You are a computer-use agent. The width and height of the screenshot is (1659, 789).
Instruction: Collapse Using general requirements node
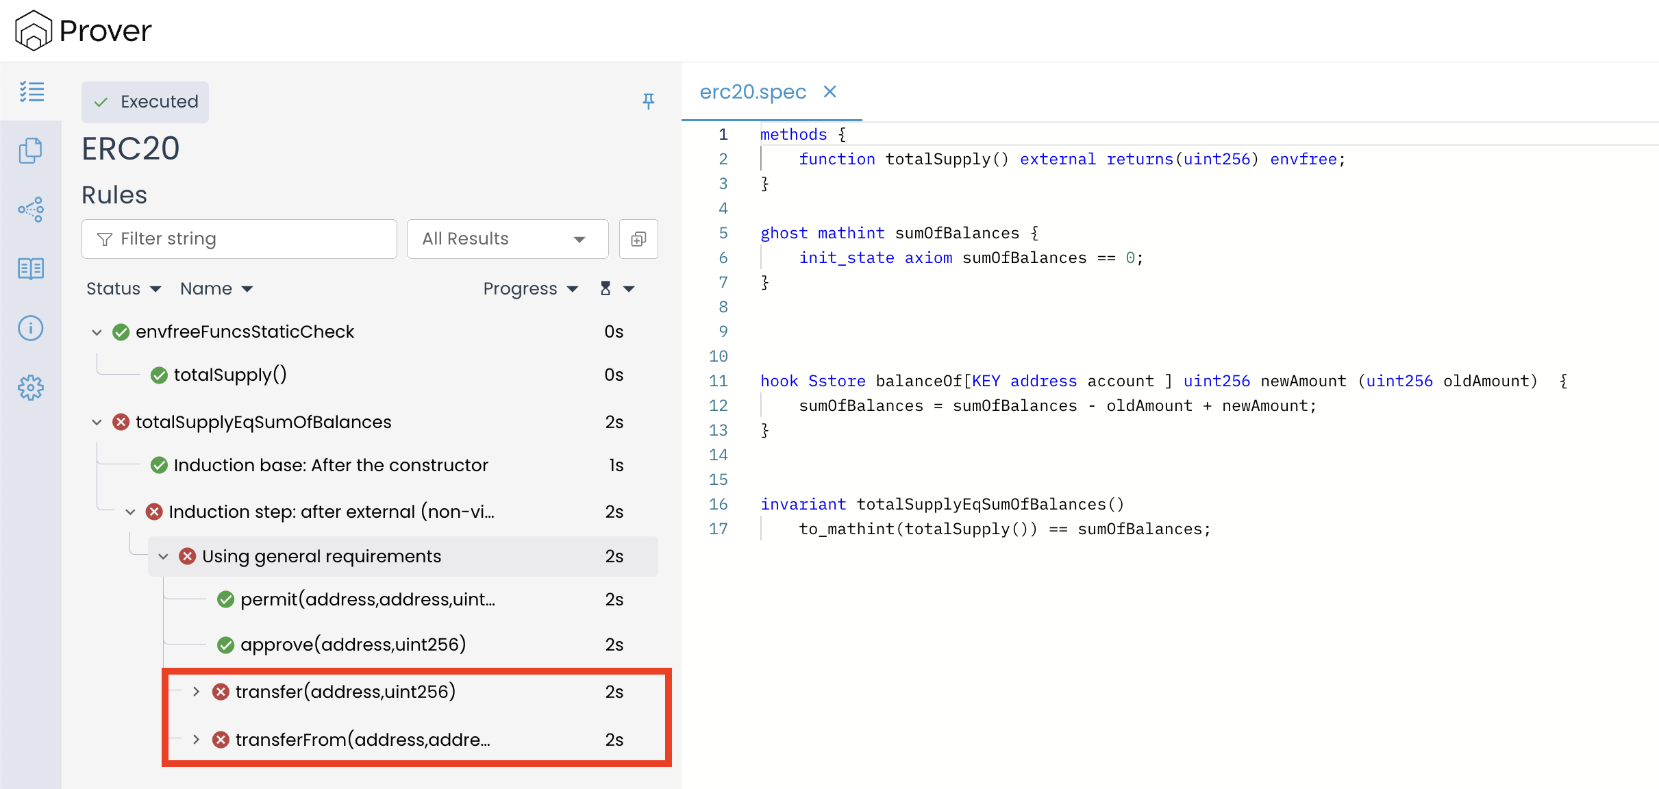tap(163, 557)
